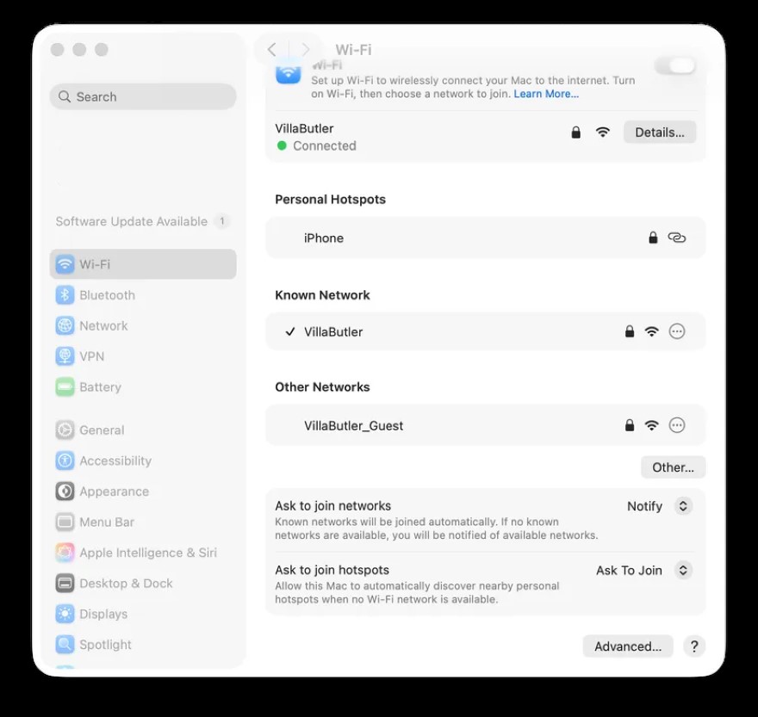The image size is (758, 717).
Task: Click the Advanced... button
Action: [x=628, y=646]
